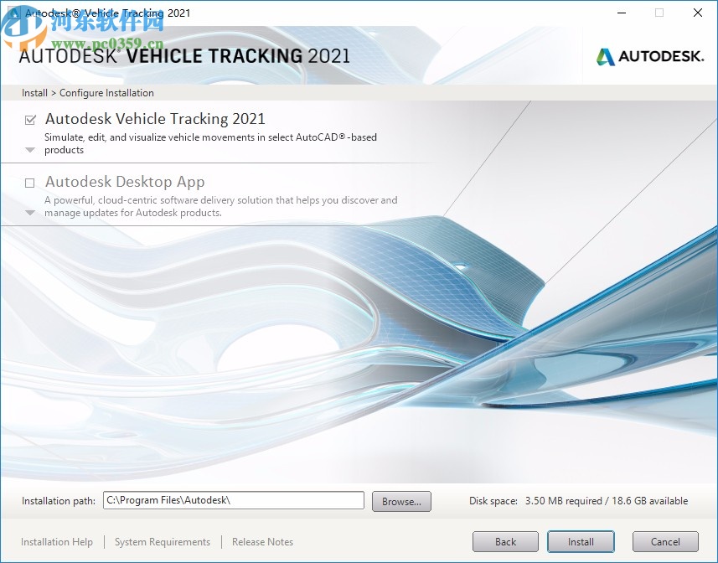Viewport: 718px width, 563px height.
Task: Expand the Autodesk Desktop App details arrow
Action: tap(30, 213)
